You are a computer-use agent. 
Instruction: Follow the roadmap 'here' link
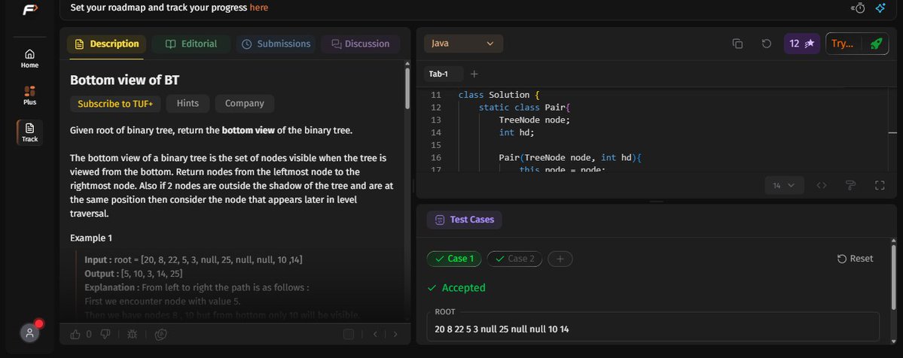click(258, 8)
